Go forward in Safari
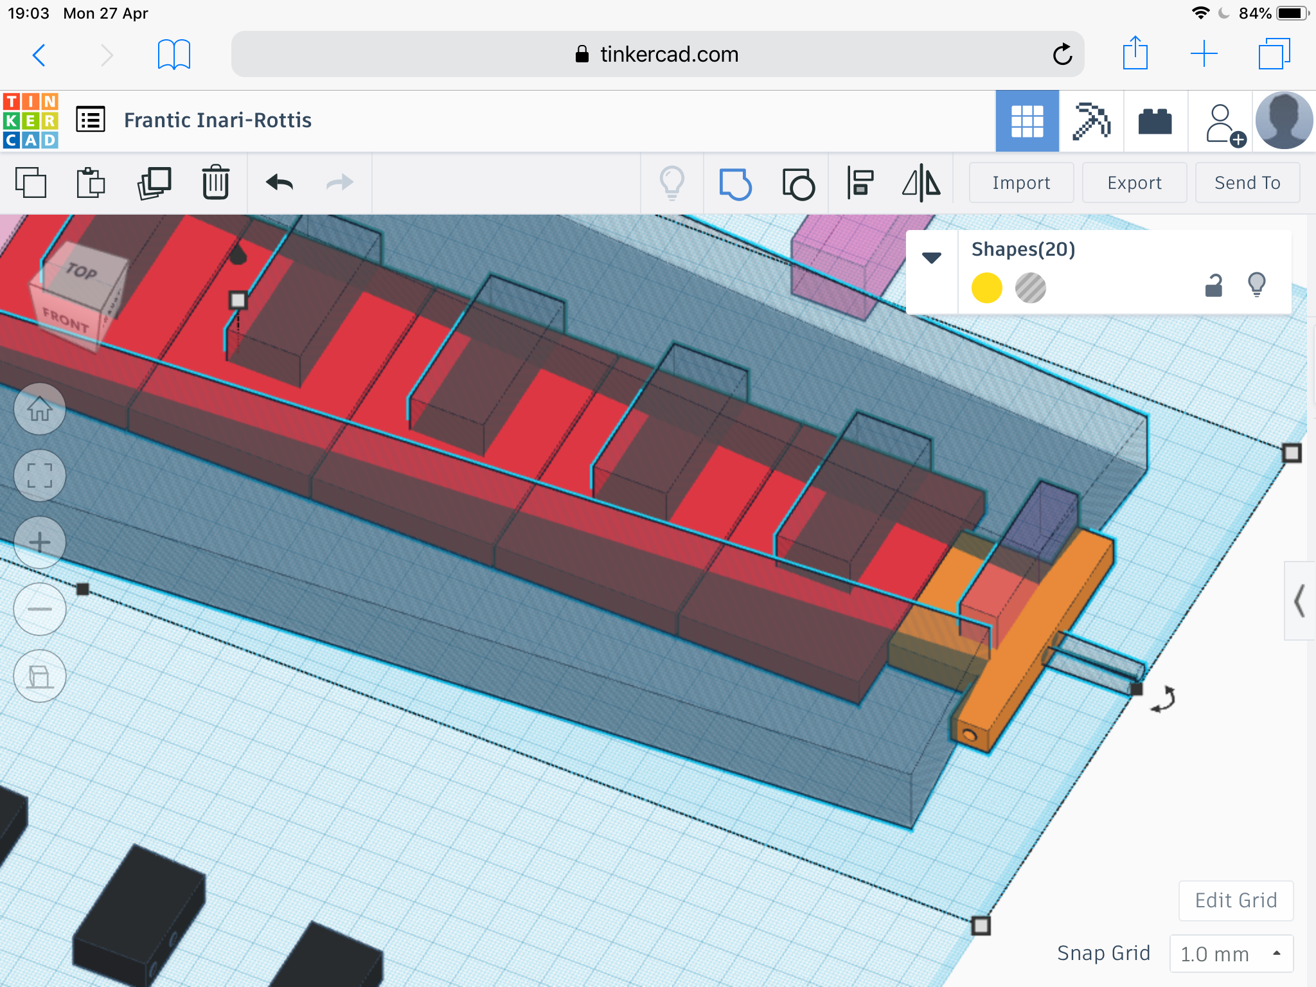Viewport: 1316px width, 987px height. (107, 55)
